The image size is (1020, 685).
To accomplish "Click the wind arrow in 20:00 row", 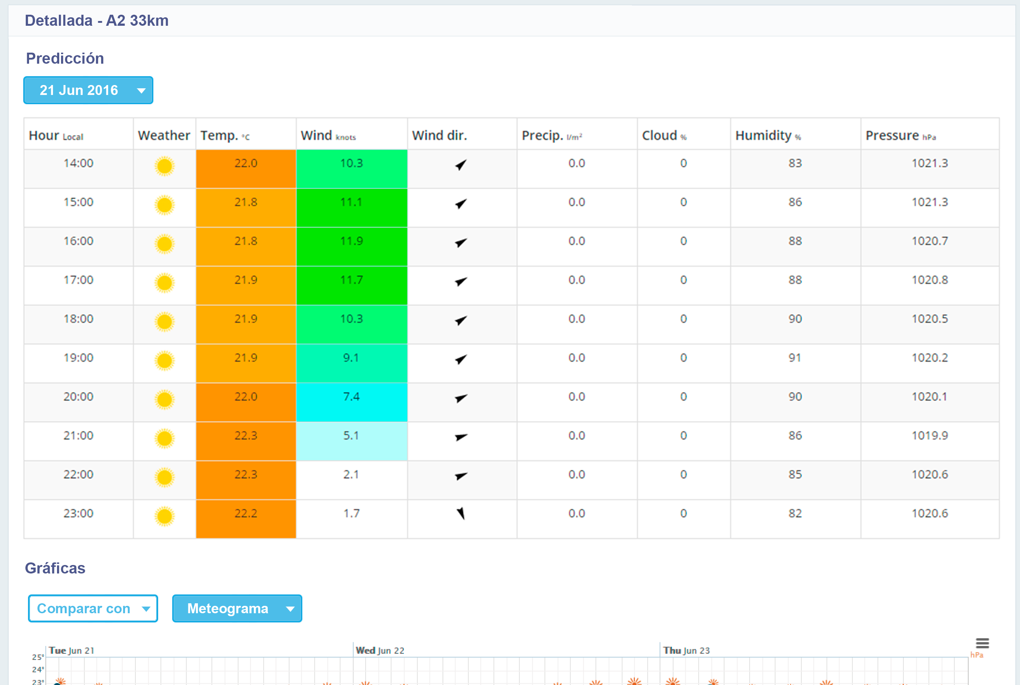I will pos(461,398).
